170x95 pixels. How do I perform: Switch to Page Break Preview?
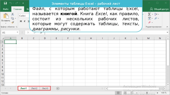[132, 93]
